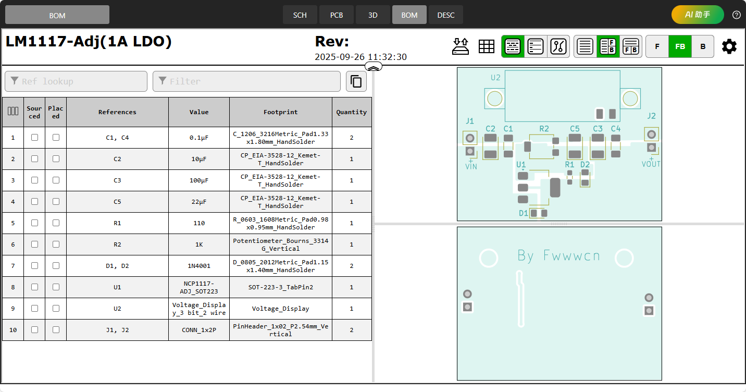Click the Ref lookup input field

coord(76,81)
